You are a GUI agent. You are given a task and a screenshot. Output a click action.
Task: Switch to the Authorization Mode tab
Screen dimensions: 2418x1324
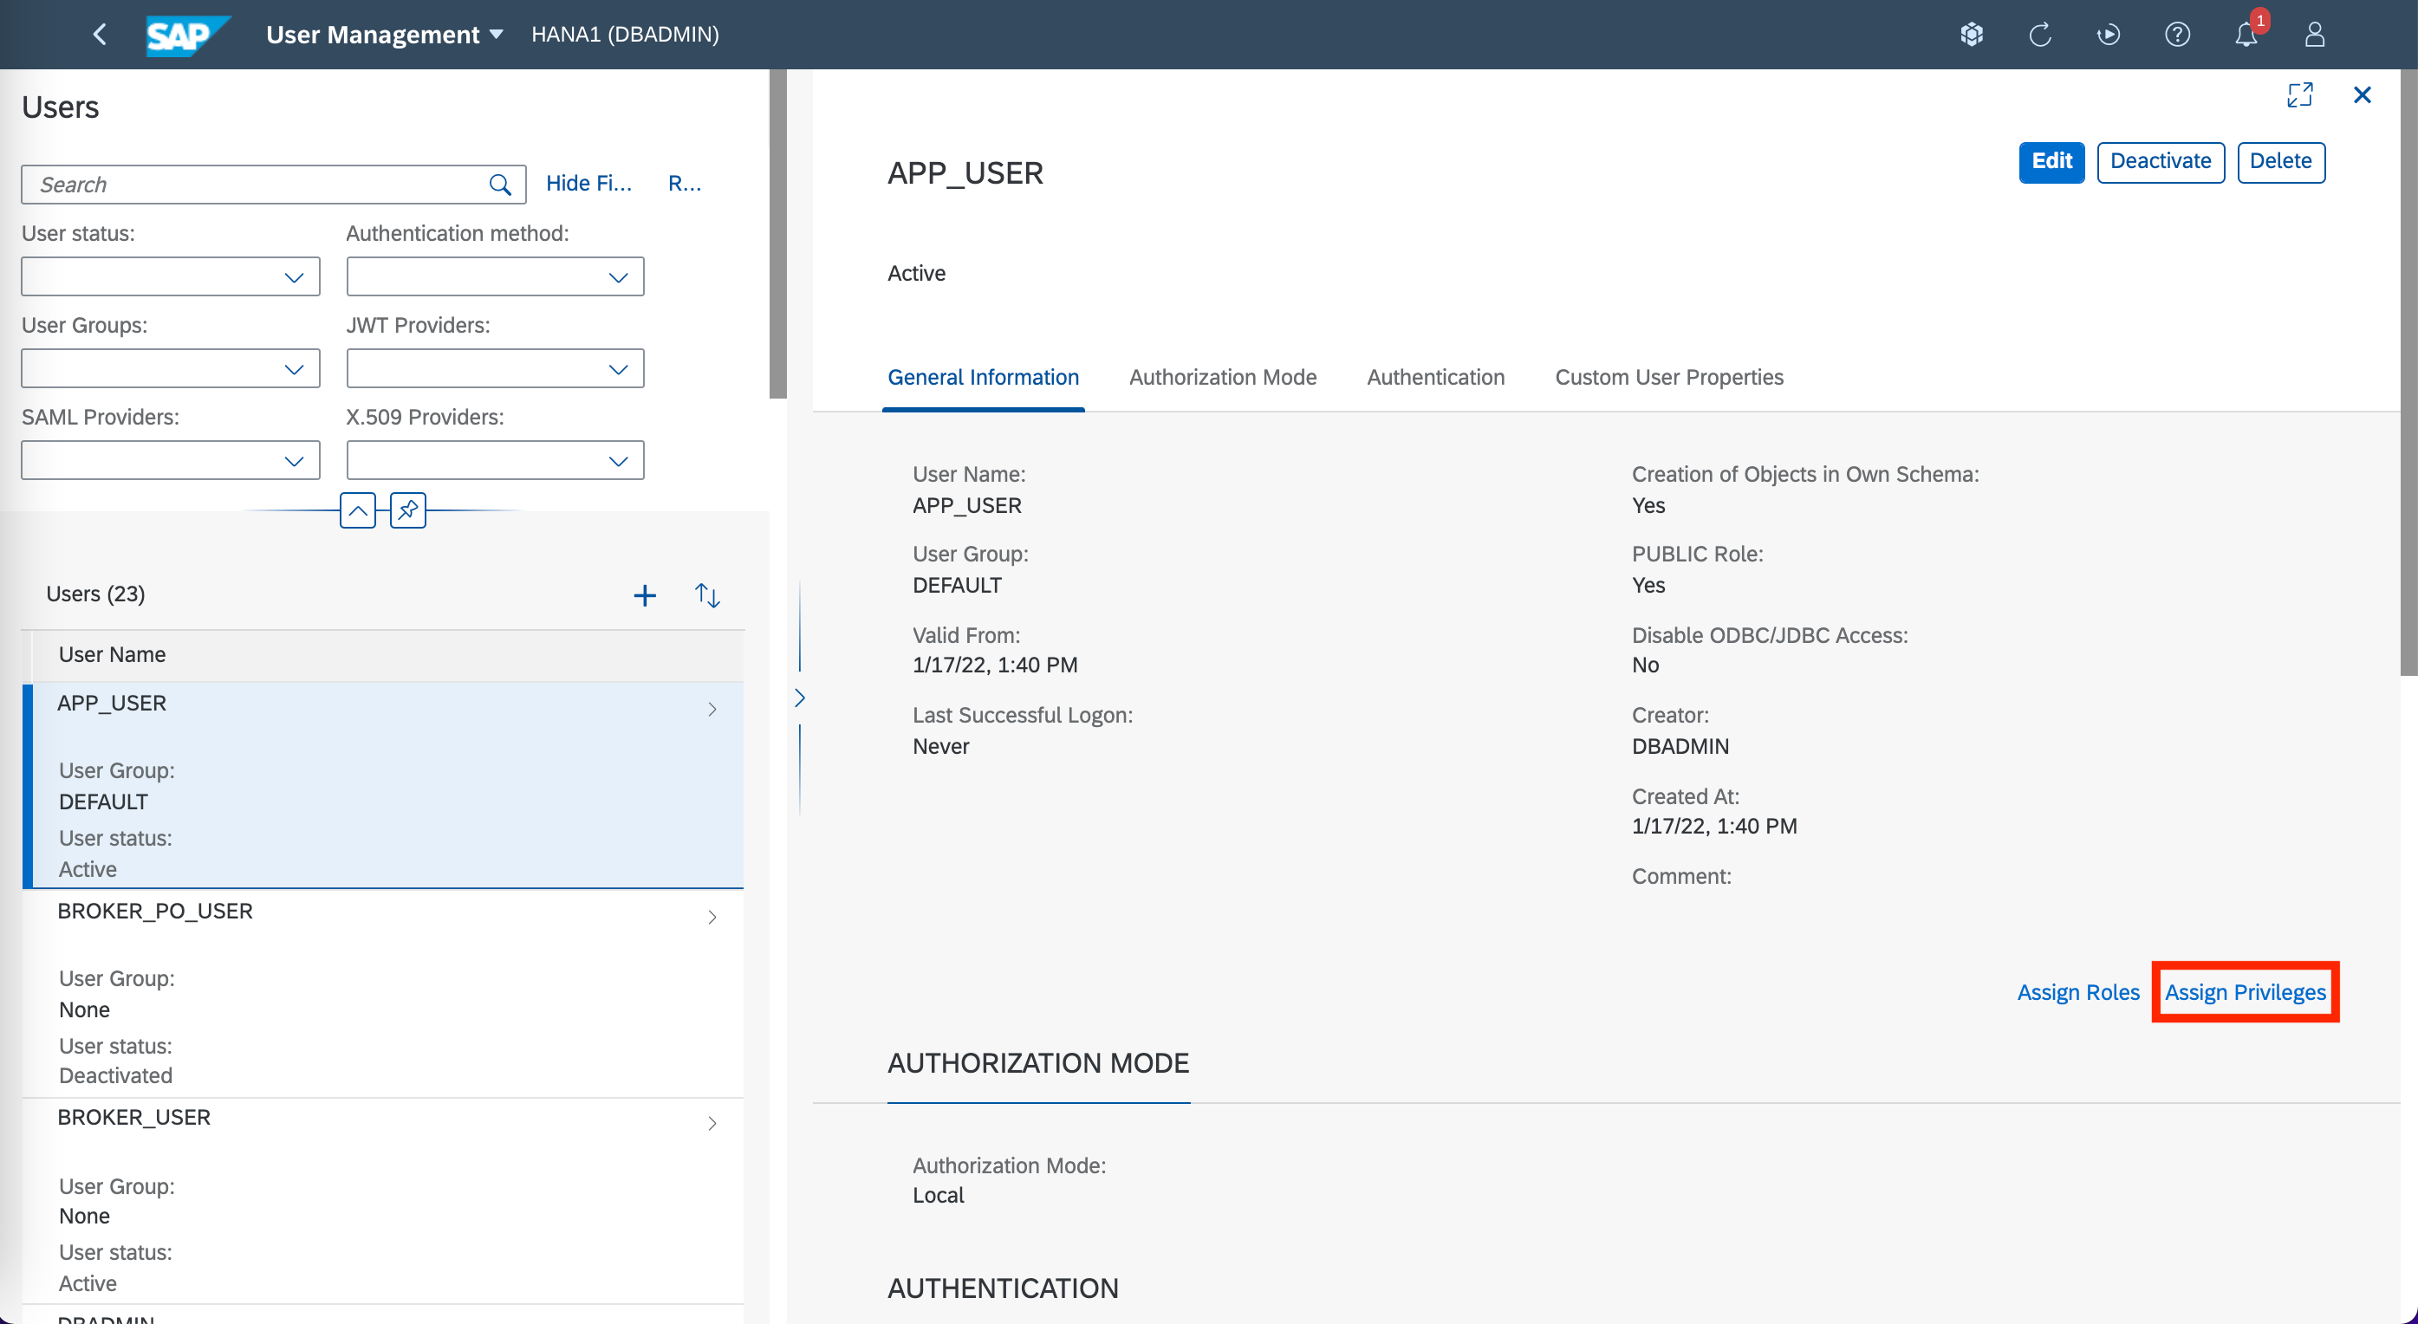coord(1222,377)
